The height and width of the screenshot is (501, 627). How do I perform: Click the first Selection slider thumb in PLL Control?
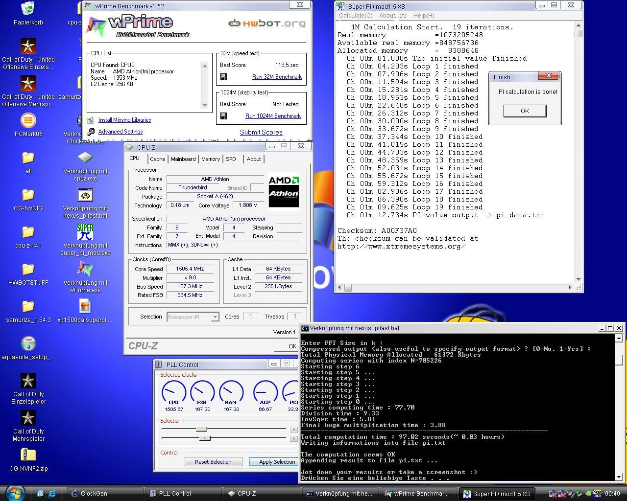(x=201, y=429)
